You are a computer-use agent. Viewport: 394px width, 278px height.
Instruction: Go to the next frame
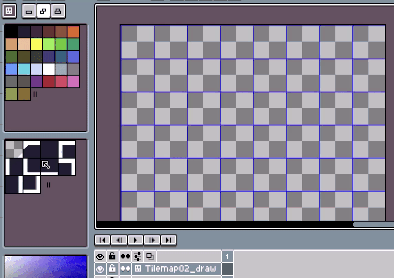tap(152, 240)
